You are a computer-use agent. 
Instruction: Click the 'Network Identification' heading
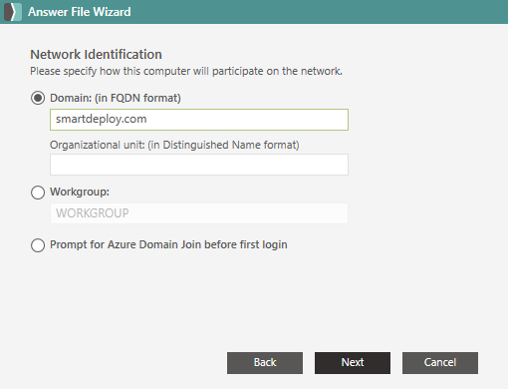[96, 55]
